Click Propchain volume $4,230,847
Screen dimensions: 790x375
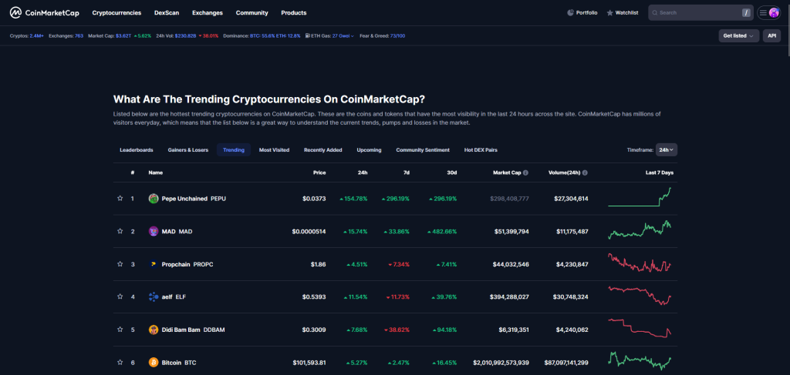coord(571,264)
